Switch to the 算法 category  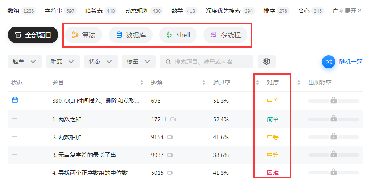click(x=84, y=35)
